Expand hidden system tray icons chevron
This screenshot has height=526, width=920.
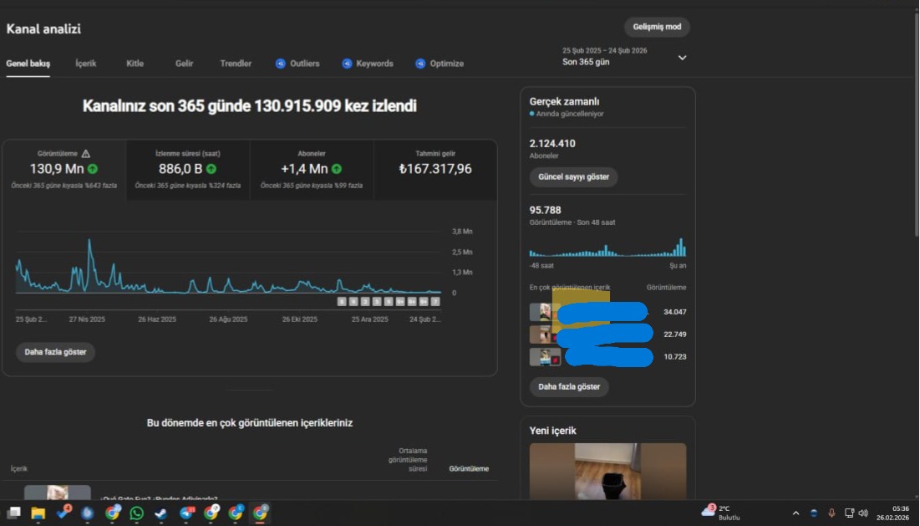point(795,513)
